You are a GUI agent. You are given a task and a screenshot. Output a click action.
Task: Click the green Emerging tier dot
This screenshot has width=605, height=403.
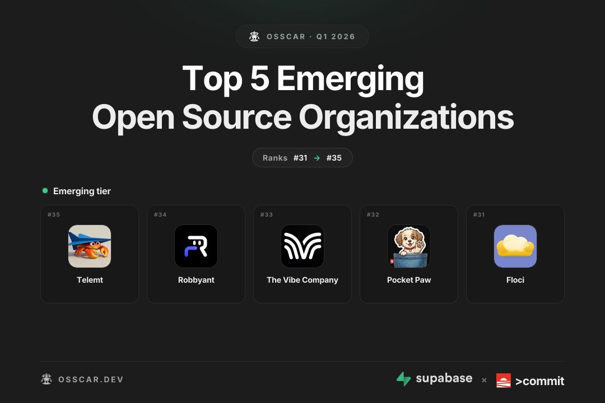click(x=45, y=190)
